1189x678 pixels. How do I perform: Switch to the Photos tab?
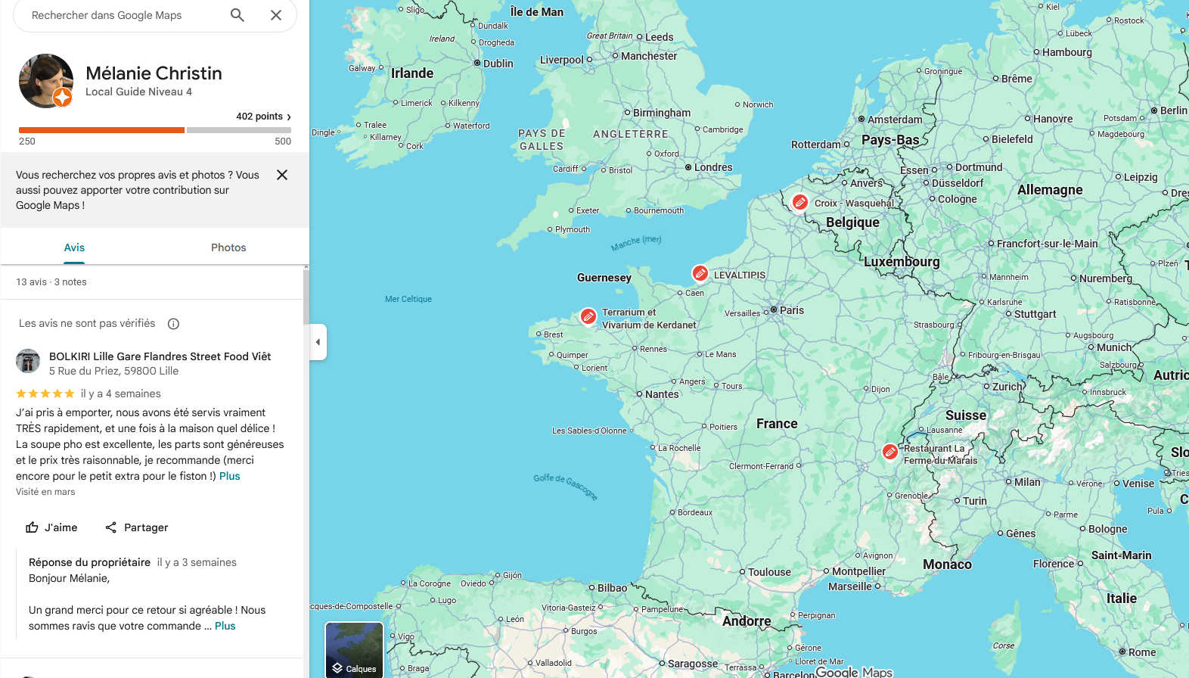228,247
